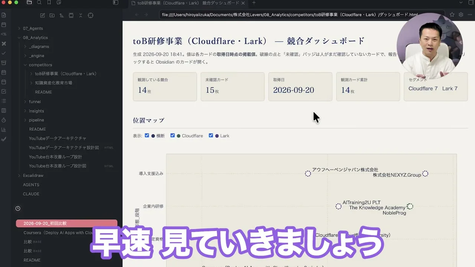
Task: Open the file explorer folder icon
Action: pyautogui.click(x=29, y=3)
